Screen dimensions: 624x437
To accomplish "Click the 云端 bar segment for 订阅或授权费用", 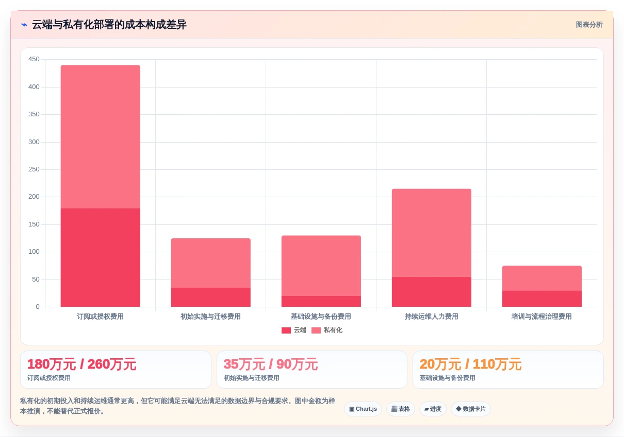I will pos(101,257).
